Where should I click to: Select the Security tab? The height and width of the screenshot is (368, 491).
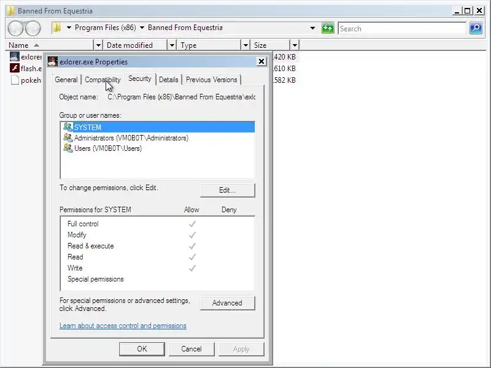[x=140, y=79]
